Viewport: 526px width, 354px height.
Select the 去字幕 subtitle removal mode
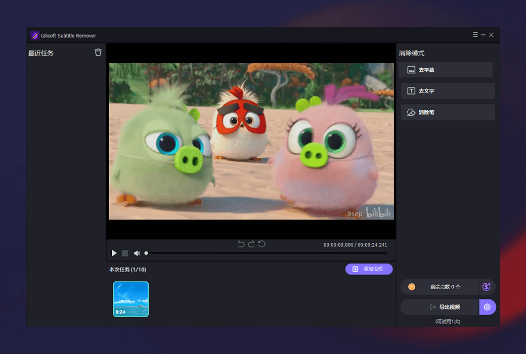[x=446, y=70]
